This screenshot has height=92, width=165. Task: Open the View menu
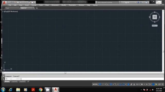(x=21, y=5)
